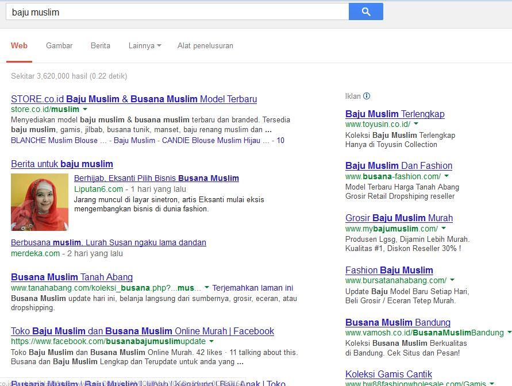The image size is (512, 386).
Task: Open Busana Muslim Tanah Abang result
Action: (x=72, y=277)
